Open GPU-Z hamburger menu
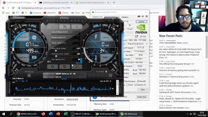Screen dimensions: 208x117 (147, 16)
